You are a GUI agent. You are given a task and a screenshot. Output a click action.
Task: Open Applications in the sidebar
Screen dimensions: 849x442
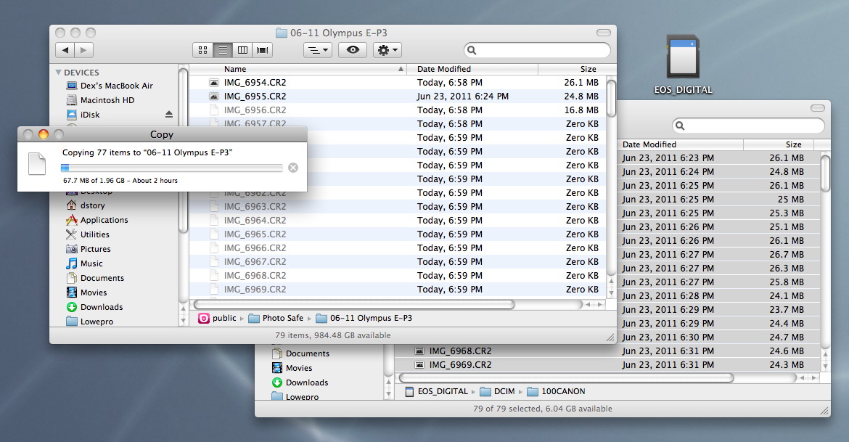point(104,220)
